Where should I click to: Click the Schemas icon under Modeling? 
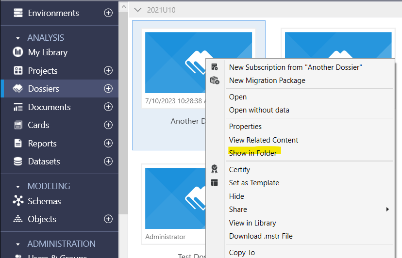pyautogui.click(x=18, y=201)
